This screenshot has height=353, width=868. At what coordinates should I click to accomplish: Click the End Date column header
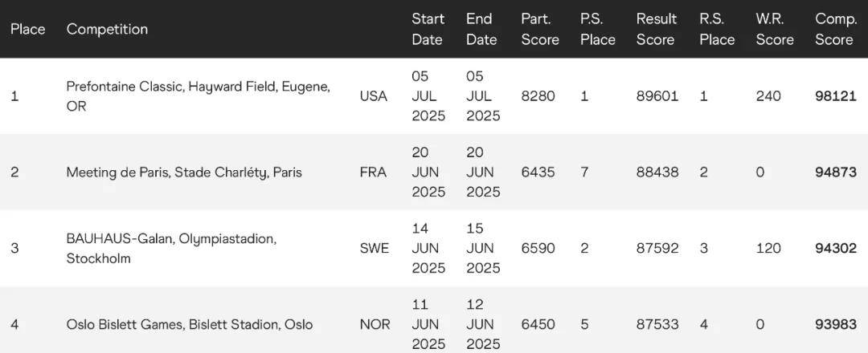481,29
